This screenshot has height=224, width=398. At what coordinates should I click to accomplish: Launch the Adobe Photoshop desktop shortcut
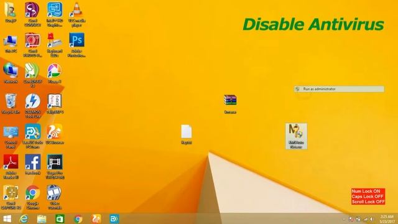tap(76, 45)
